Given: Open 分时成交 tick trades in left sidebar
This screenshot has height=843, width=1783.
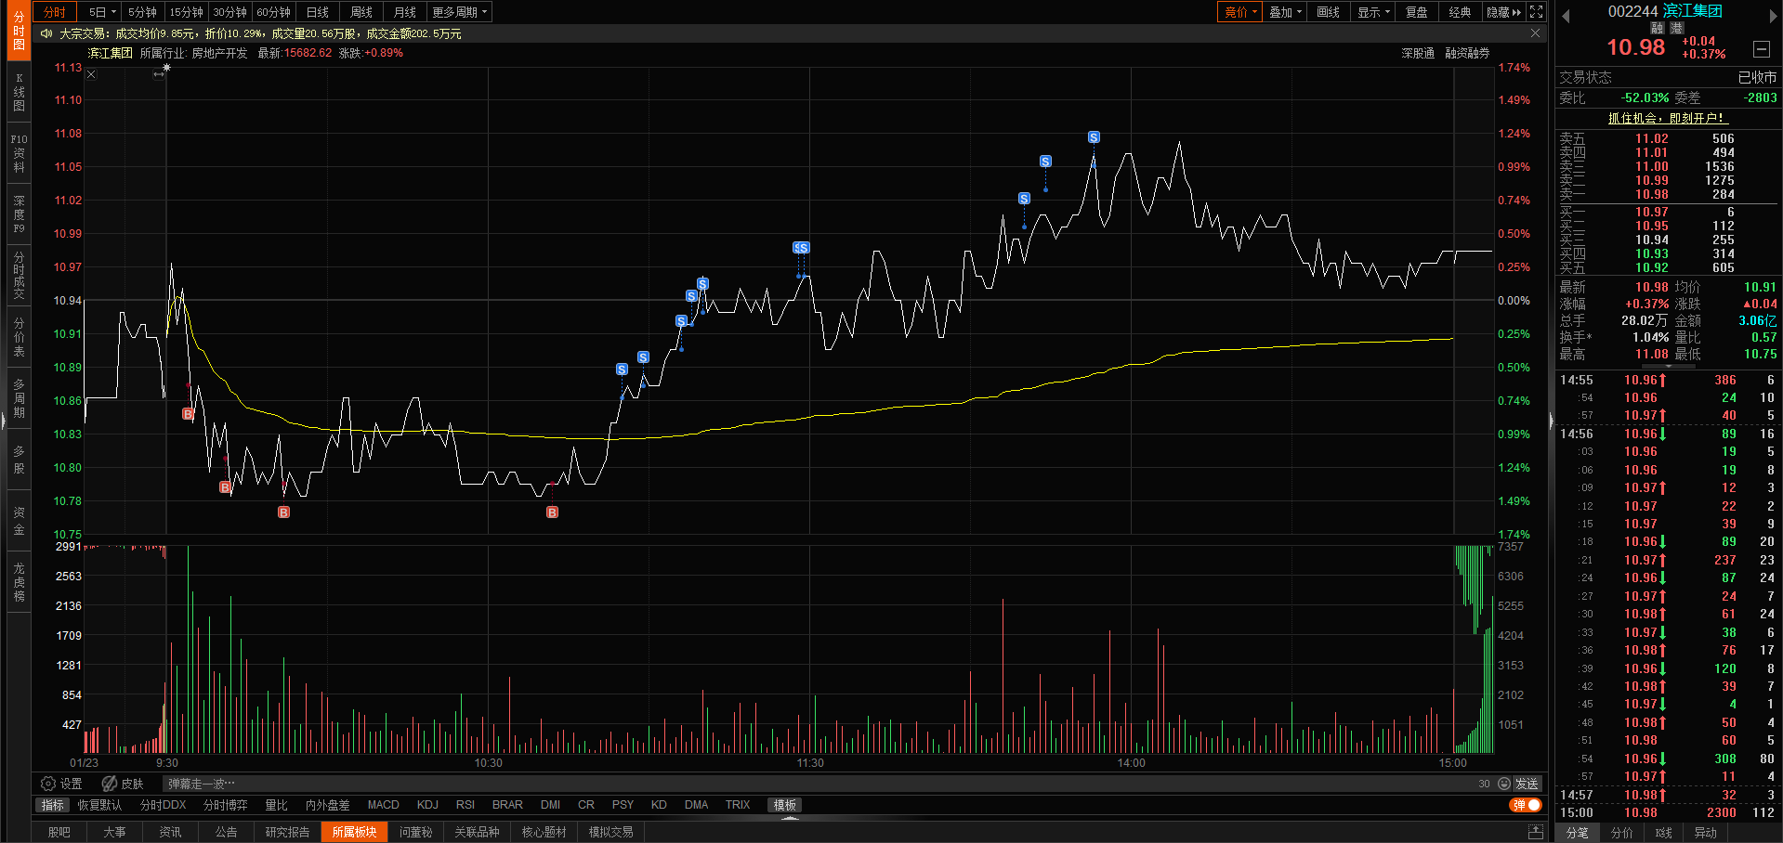Looking at the screenshot, I should click(x=19, y=276).
